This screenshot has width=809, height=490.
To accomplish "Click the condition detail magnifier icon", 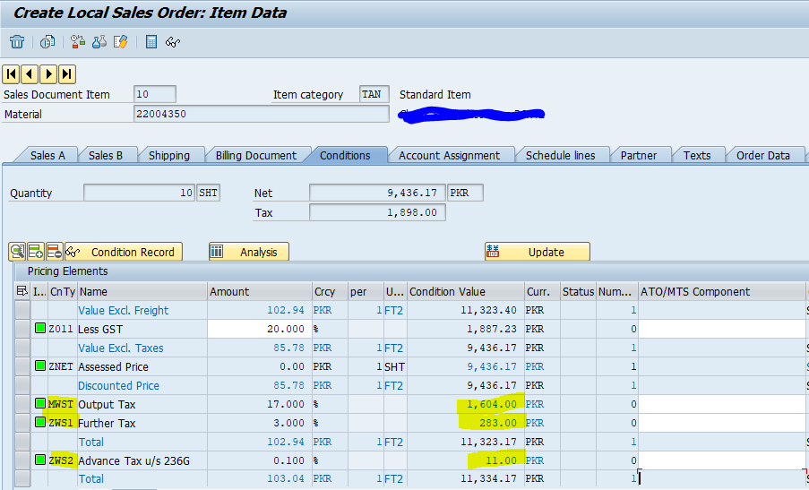I will click(x=18, y=252).
